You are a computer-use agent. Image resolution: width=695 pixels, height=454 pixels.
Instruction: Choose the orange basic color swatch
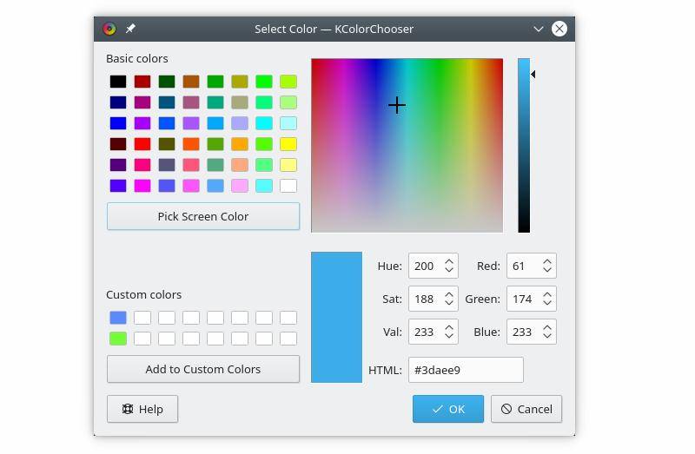(x=240, y=144)
